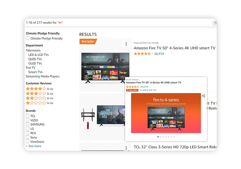
Task: Click the Department heading
Action: point(34,45)
